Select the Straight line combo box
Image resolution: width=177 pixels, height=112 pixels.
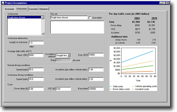(x=63, y=55)
